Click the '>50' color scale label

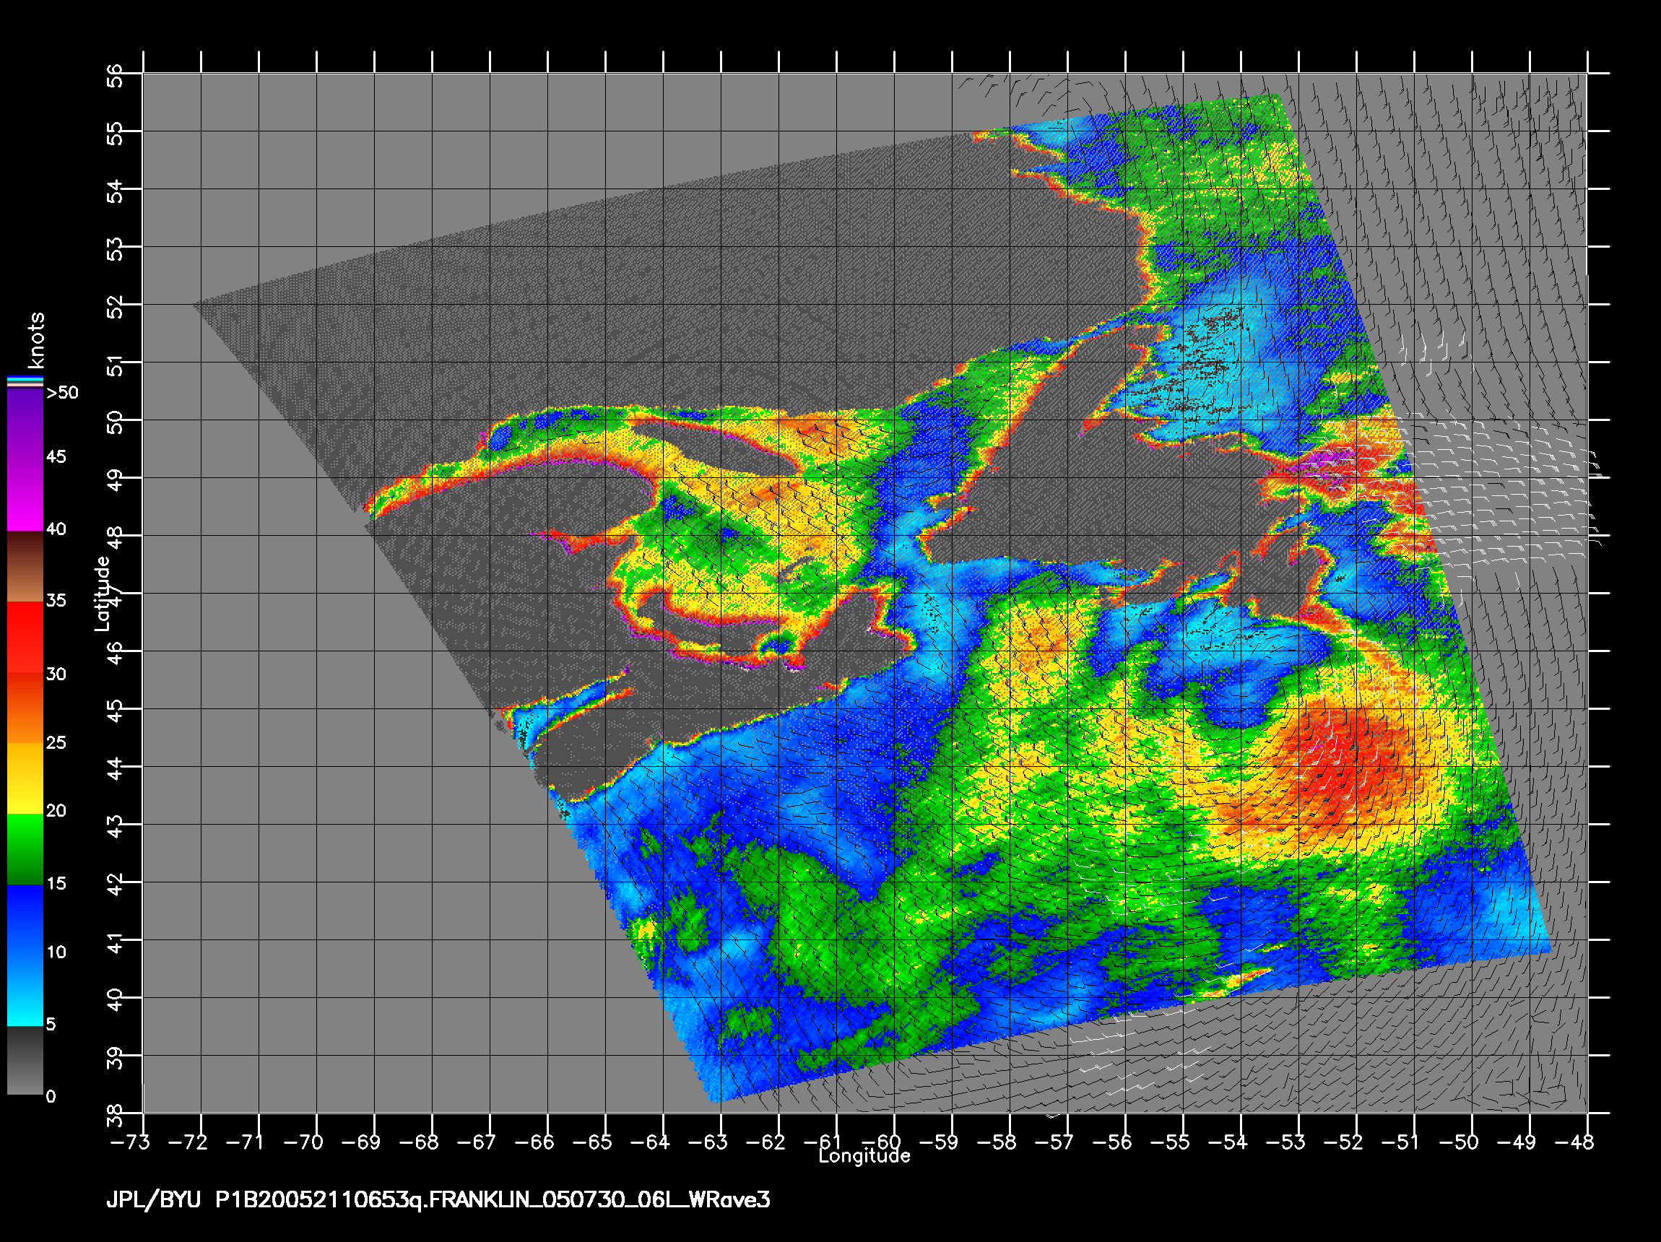(x=62, y=393)
